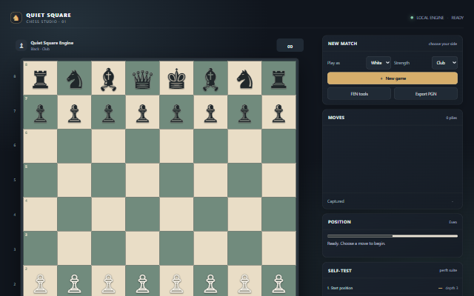This screenshot has height=296, width=474.
Task: Select the white pawn on c2
Action: tap(108, 283)
